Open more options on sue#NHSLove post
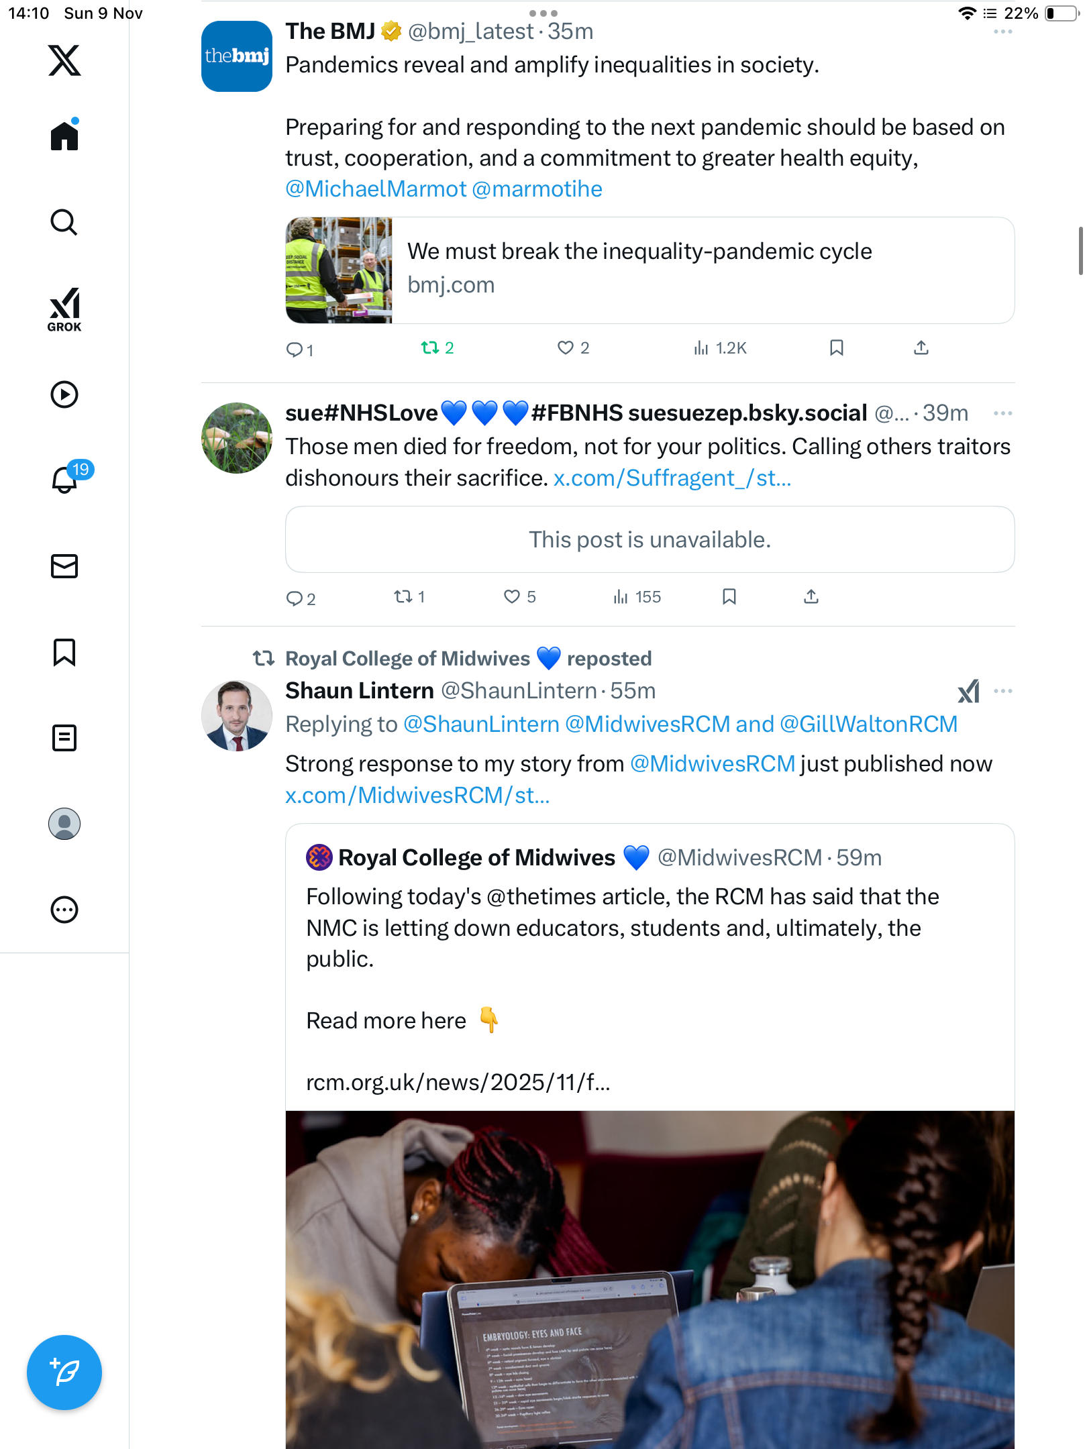Viewport: 1087px width, 1449px height. pyautogui.click(x=1002, y=413)
